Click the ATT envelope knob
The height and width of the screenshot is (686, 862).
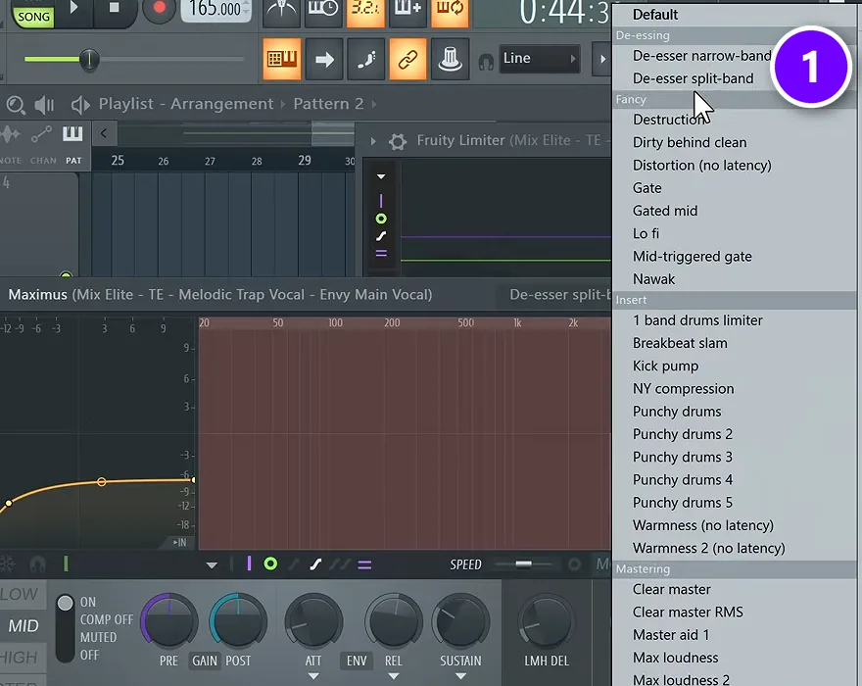tap(313, 621)
